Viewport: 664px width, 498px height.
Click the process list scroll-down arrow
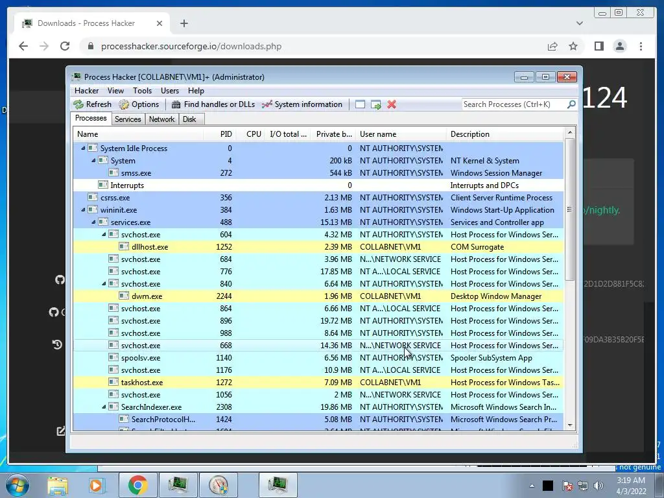pyautogui.click(x=569, y=425)
